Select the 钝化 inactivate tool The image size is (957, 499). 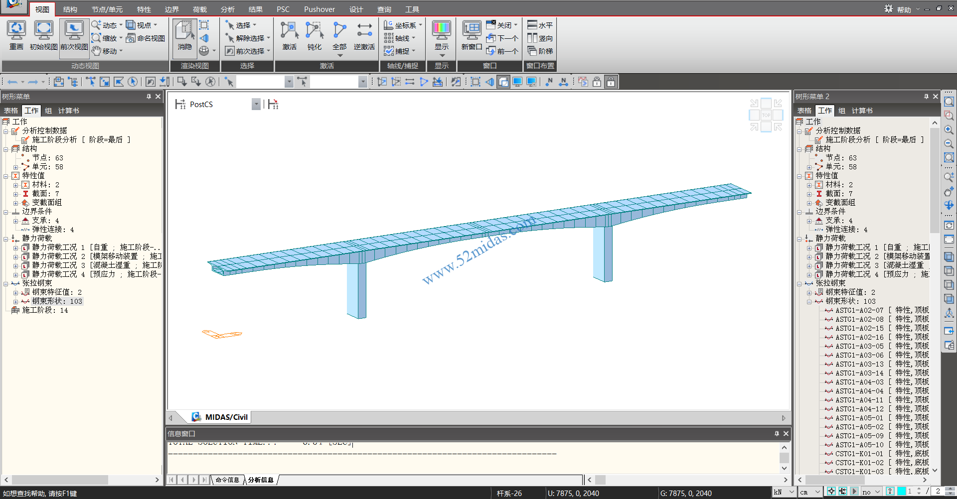coord(314,35)
